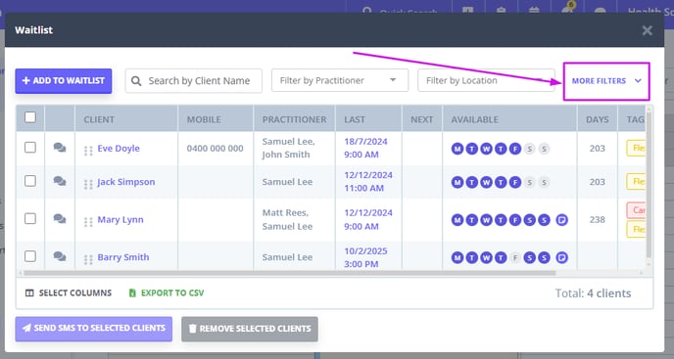Viewport: 674px width, 359px height.
Task: Open chat bubbles icon for Eve Doyle
Action: (60, 148)
